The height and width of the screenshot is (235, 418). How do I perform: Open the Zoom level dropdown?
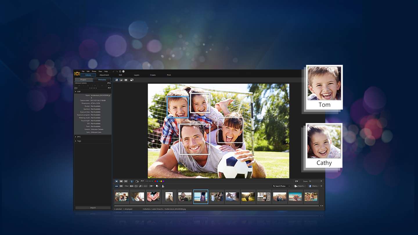tap(321, 181)
